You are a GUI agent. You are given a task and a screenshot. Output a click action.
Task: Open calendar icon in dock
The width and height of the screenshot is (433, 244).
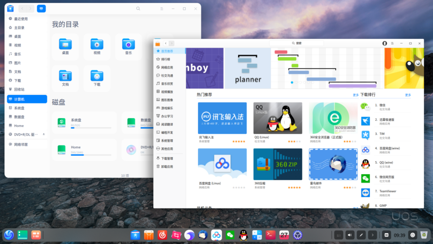(x=284, y=235)
